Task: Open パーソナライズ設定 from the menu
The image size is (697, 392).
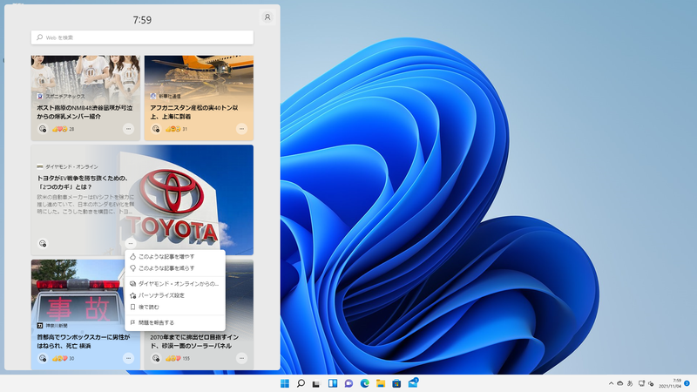Action: click(175, 295)
